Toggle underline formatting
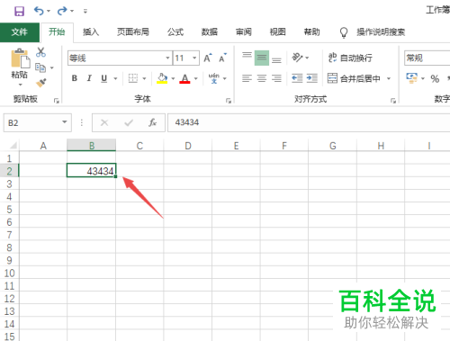The image size is (450, 341). (103, 78)
